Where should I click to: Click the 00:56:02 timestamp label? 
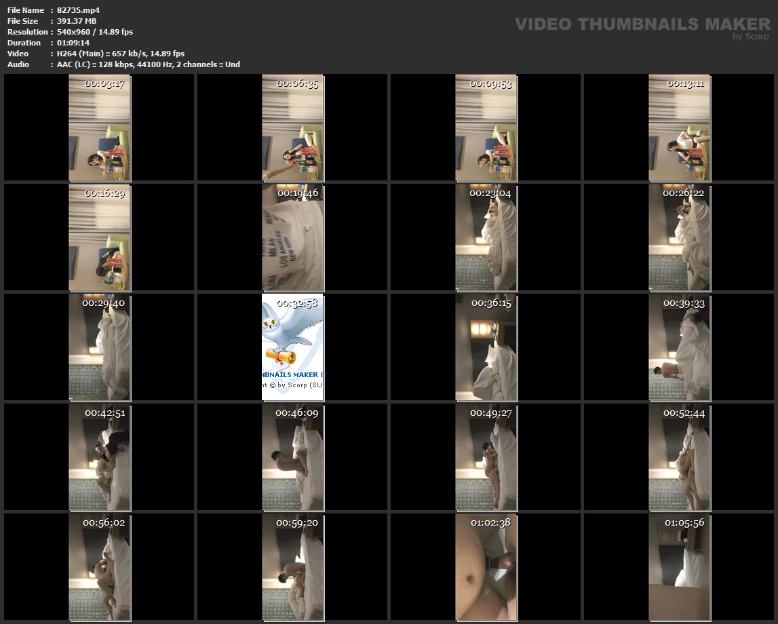pyautogui.click(x=104, y=522)
